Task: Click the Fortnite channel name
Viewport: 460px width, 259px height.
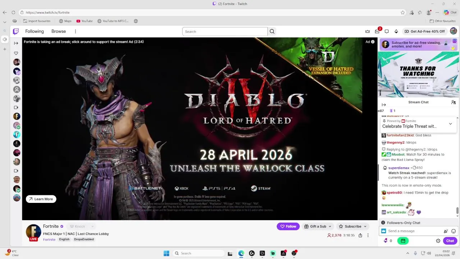Action: coord(51,226)
